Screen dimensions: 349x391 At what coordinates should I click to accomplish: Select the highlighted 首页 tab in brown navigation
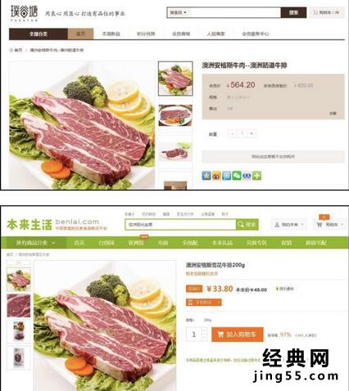click(x=80, y=34)
